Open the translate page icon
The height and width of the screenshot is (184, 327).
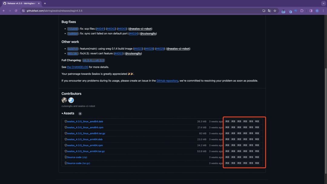pos(269,11)
